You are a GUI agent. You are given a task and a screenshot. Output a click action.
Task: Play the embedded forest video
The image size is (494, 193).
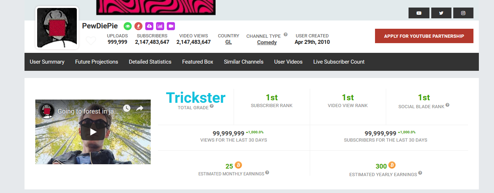tap(93, 132)
